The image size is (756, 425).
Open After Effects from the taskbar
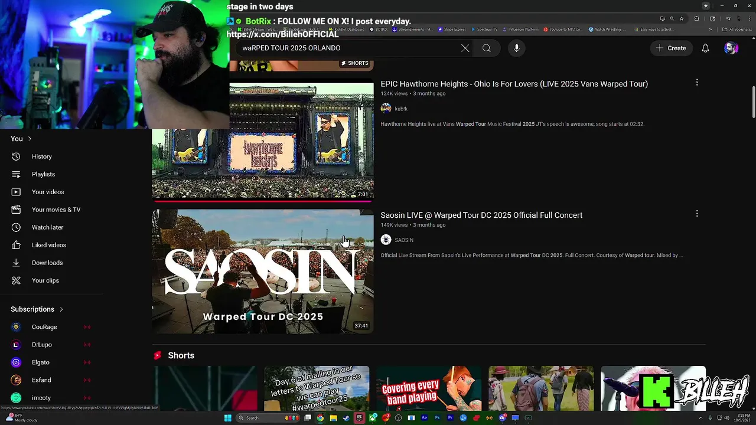point(425,418)
